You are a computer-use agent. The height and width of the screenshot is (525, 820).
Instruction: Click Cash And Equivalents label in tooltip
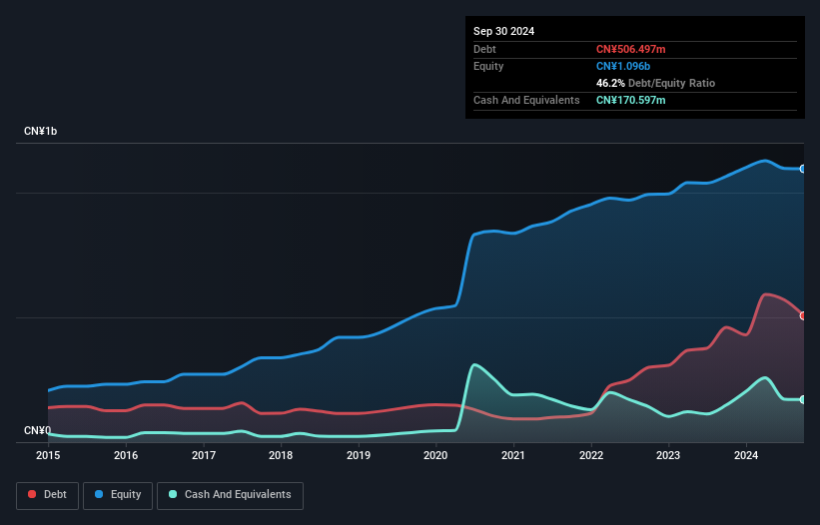[526, 100]
